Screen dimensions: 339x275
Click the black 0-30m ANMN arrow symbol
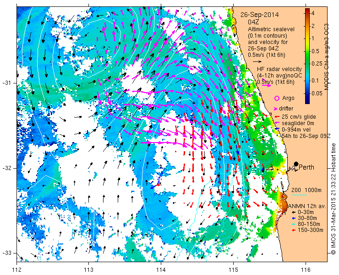(x=293, y=213)
